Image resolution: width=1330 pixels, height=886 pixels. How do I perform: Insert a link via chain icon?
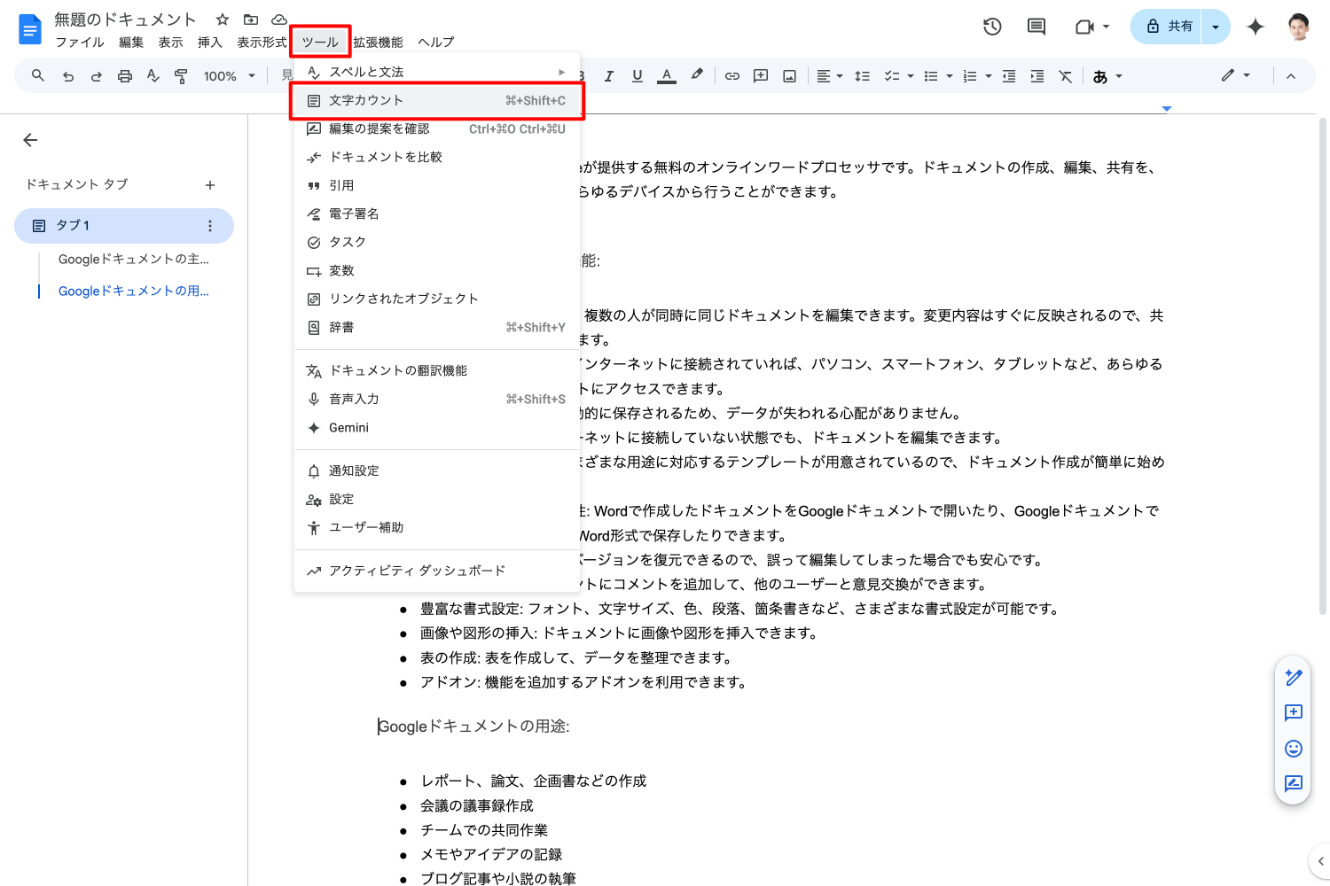pos(732,76)
